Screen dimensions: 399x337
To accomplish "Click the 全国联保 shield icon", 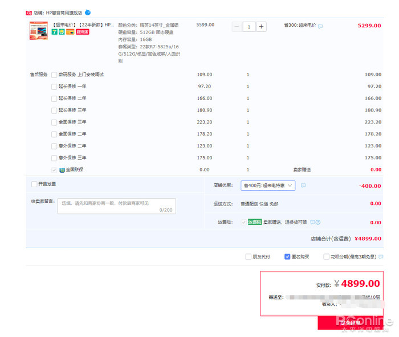I will tap(62, 170).
